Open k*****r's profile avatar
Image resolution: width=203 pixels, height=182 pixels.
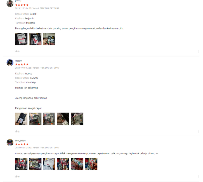coord(10,3)
